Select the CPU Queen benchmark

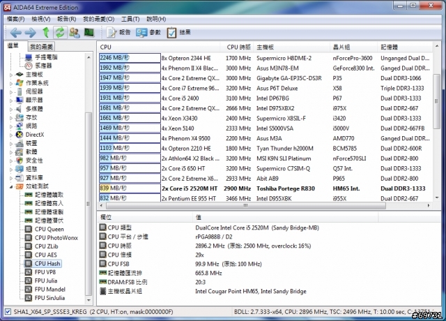pos(49,230)
